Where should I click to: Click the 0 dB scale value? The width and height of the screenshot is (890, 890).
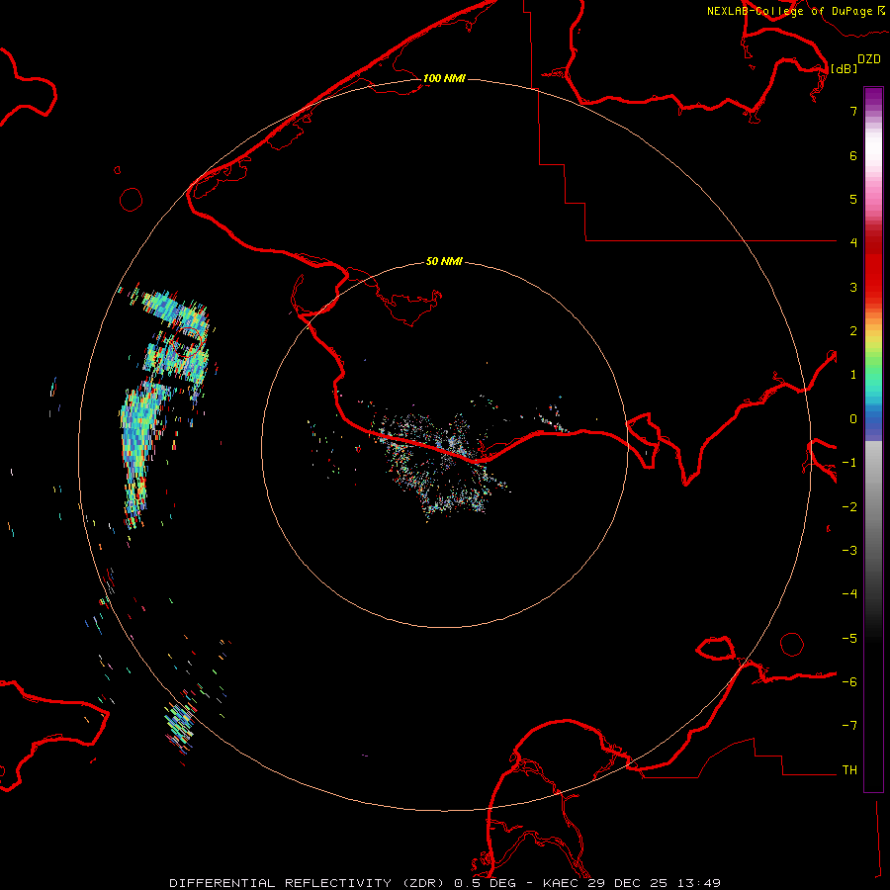853,419
